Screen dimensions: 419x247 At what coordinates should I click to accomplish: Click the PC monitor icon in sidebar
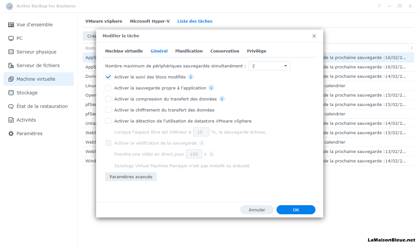[11, 38]
